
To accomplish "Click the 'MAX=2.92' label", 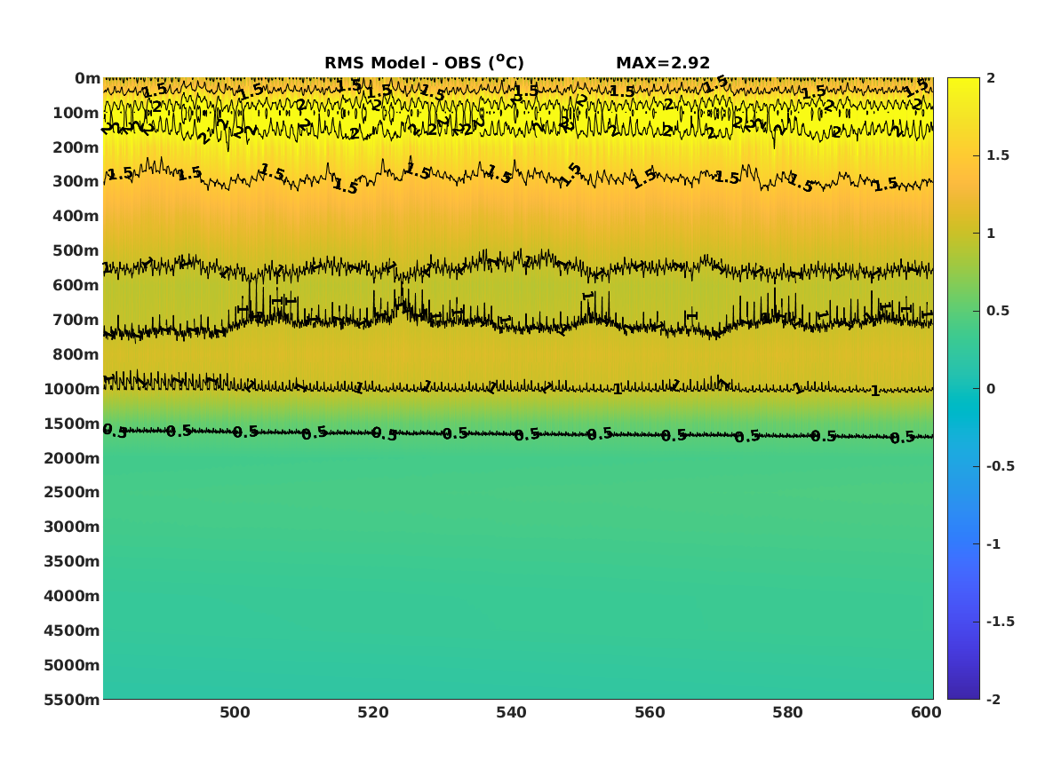I will pos(663,63).
